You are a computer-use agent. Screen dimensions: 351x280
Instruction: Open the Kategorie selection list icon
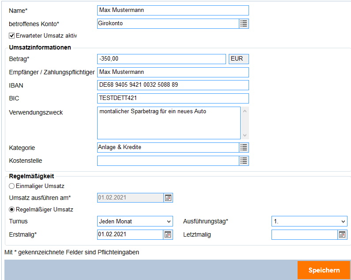point(244,148)
